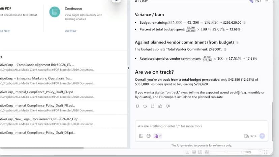Click the AI-generated response disclaimer text
The height and width of the screenshot is (157, 279).
point(201,146)
